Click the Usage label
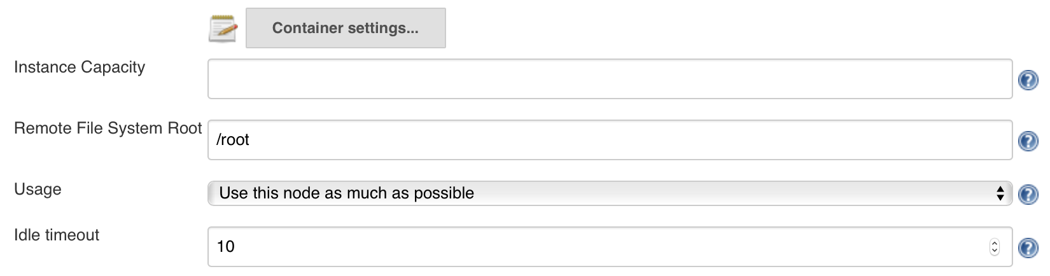 click(38, 190)
